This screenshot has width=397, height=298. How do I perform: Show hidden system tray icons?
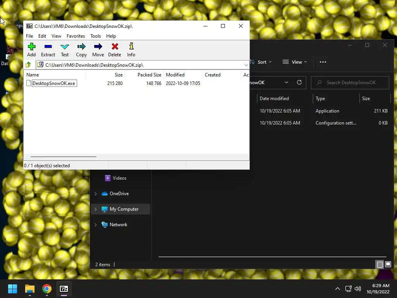(x=338, y=289)
